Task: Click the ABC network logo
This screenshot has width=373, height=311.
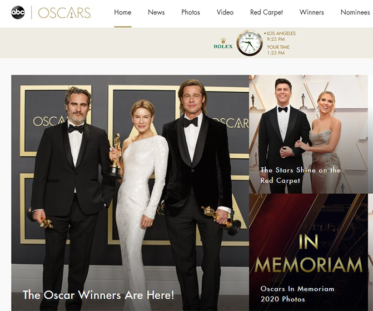Action: coord(18,12)
